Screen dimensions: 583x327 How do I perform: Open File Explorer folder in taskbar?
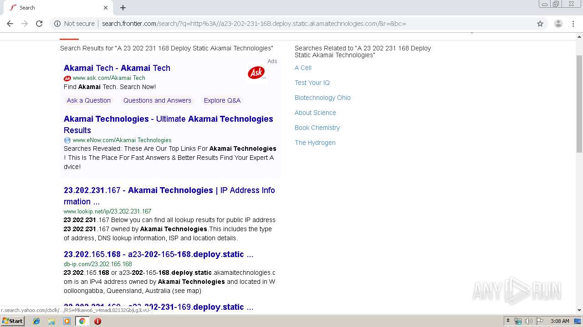51,321
